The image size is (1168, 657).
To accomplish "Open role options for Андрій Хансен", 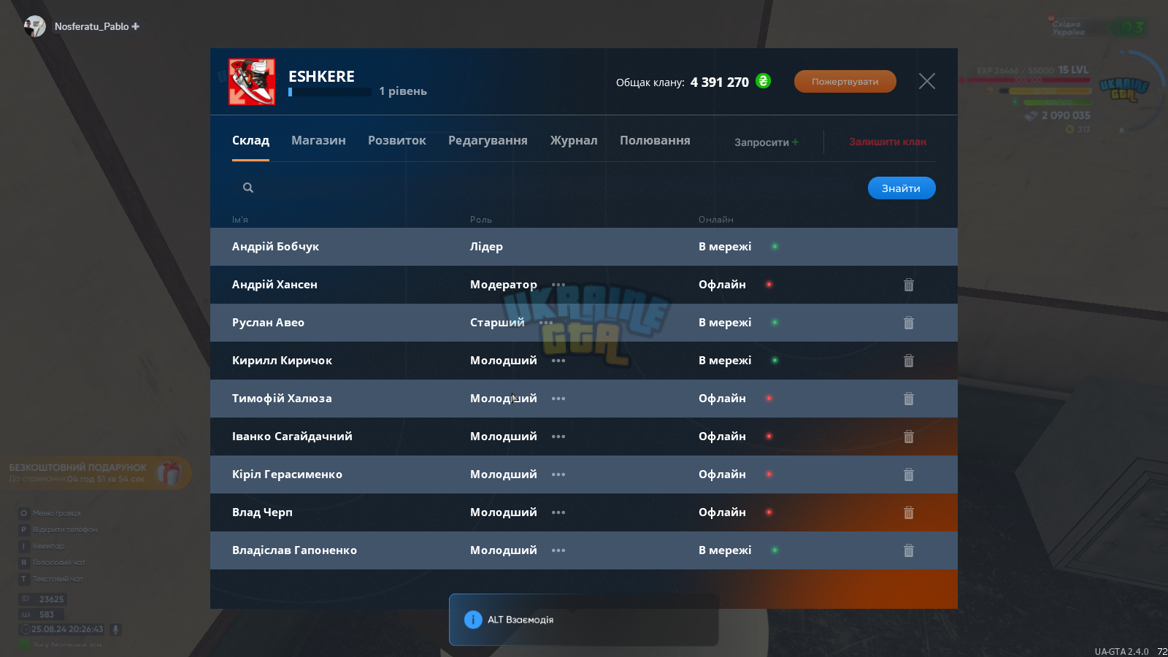I will point(558,285).
